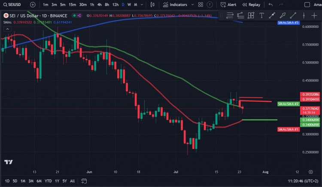
Task: Switch to 1h timeframe
Action: point(92,5)
